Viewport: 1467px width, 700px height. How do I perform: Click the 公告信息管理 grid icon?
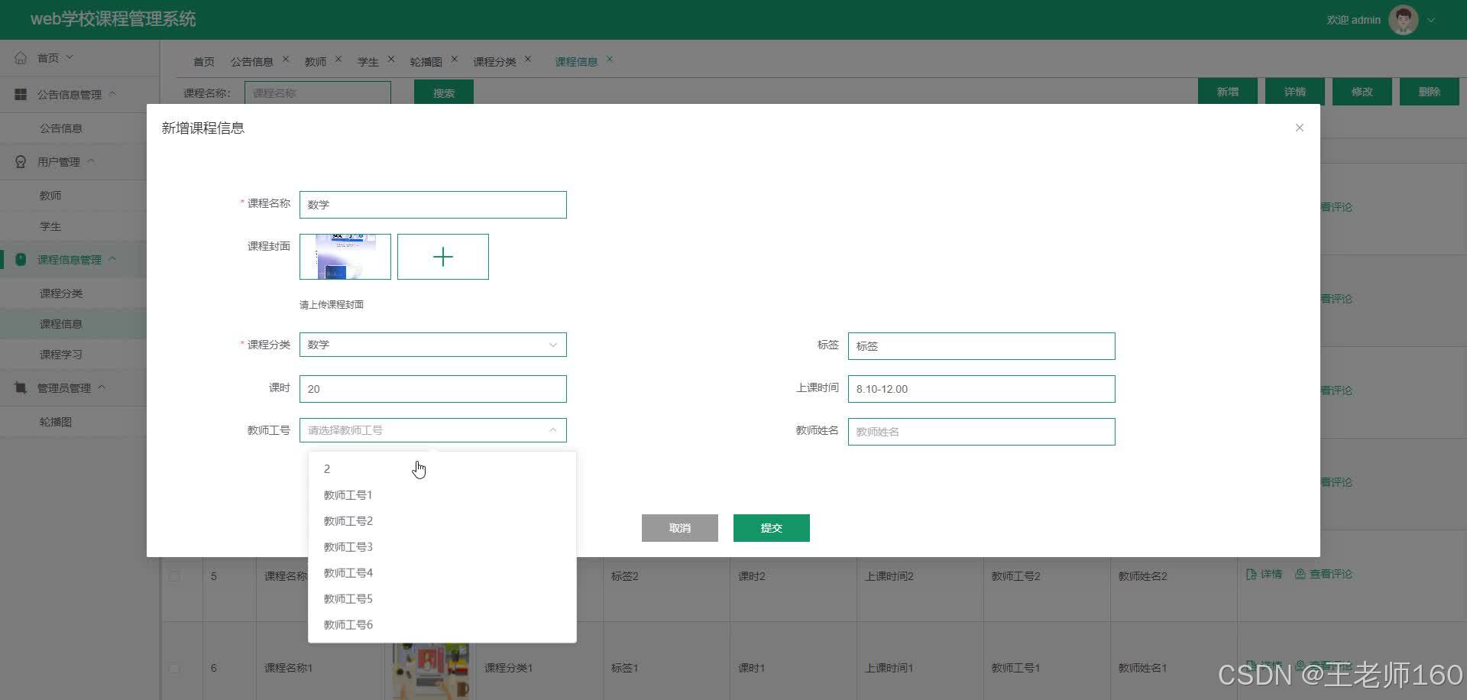click(21, 94)
